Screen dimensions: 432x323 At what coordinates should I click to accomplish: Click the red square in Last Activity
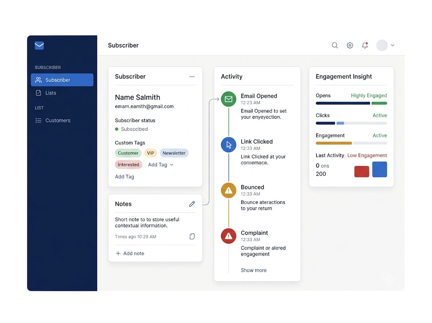click(x=362, y=171)
